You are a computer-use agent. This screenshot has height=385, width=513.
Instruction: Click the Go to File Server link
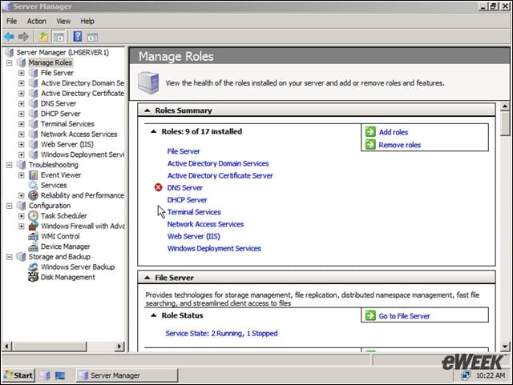pyautogui.click(x=404, y=316)
